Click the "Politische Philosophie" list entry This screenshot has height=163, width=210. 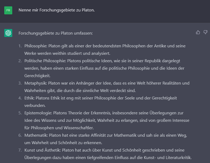point(104,68)
